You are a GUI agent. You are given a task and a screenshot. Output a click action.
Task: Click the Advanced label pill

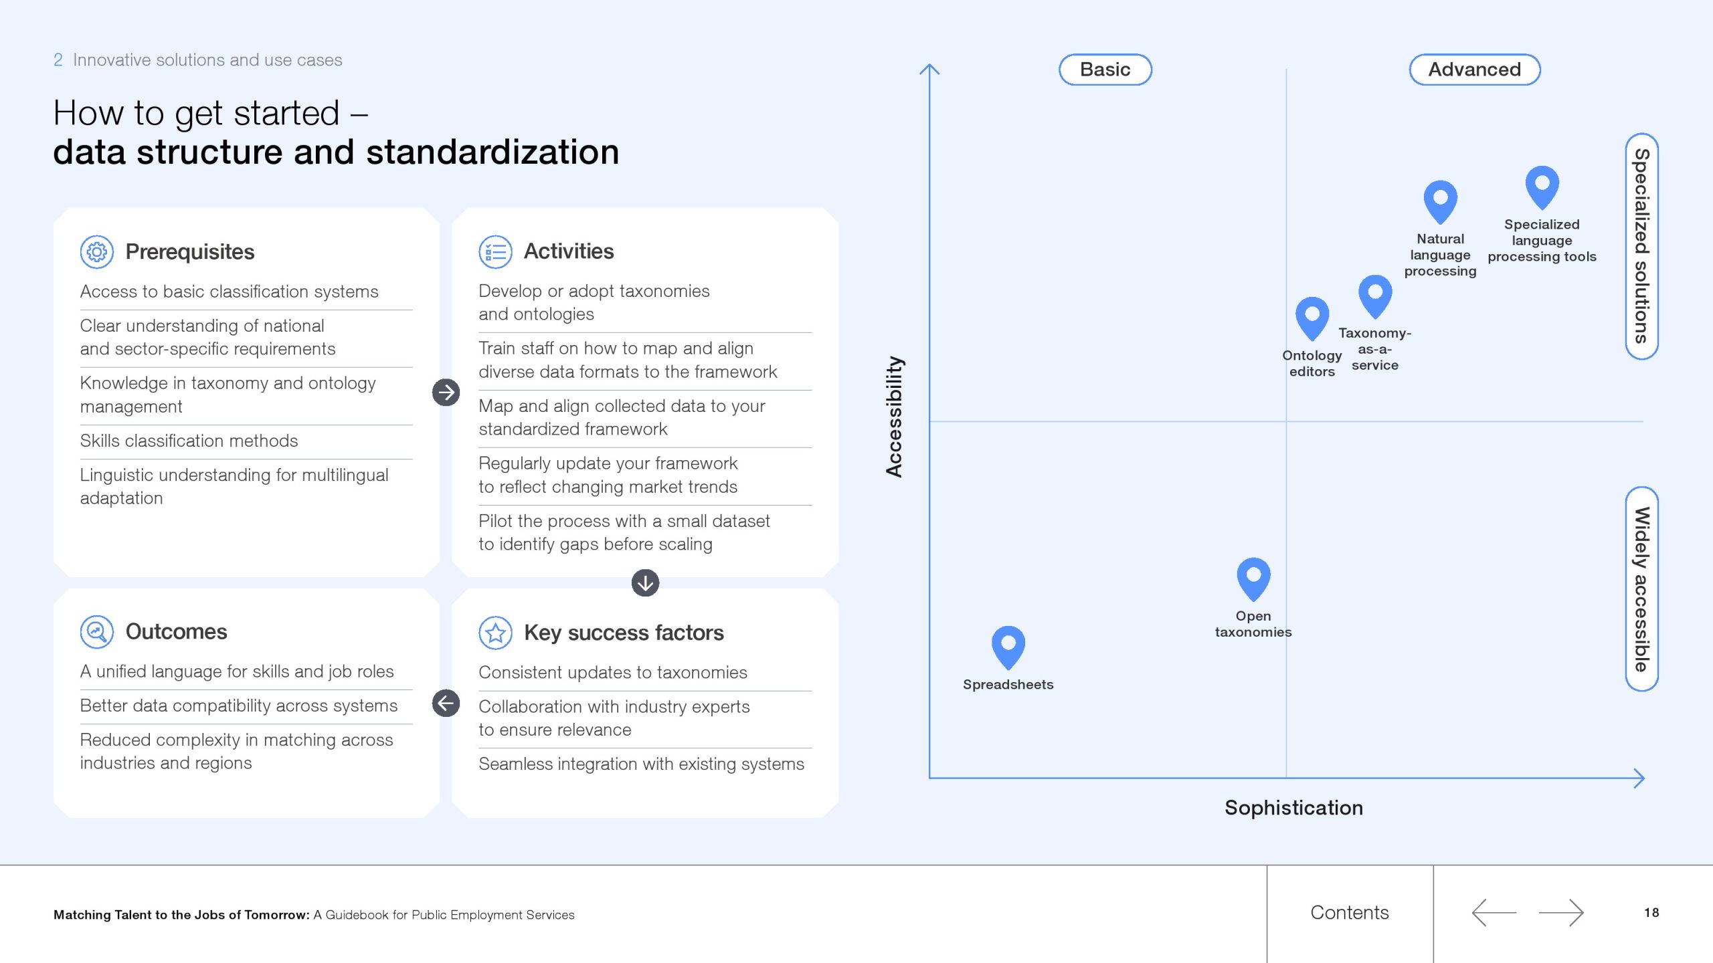point(1474,70)
